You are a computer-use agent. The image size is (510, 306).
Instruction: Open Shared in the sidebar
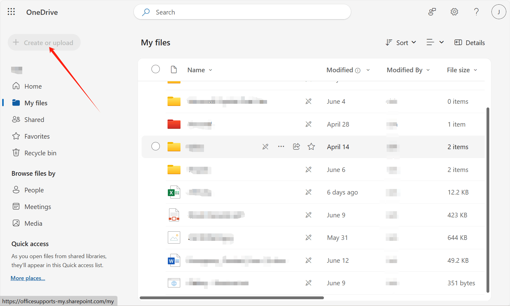tap(28, 119)
